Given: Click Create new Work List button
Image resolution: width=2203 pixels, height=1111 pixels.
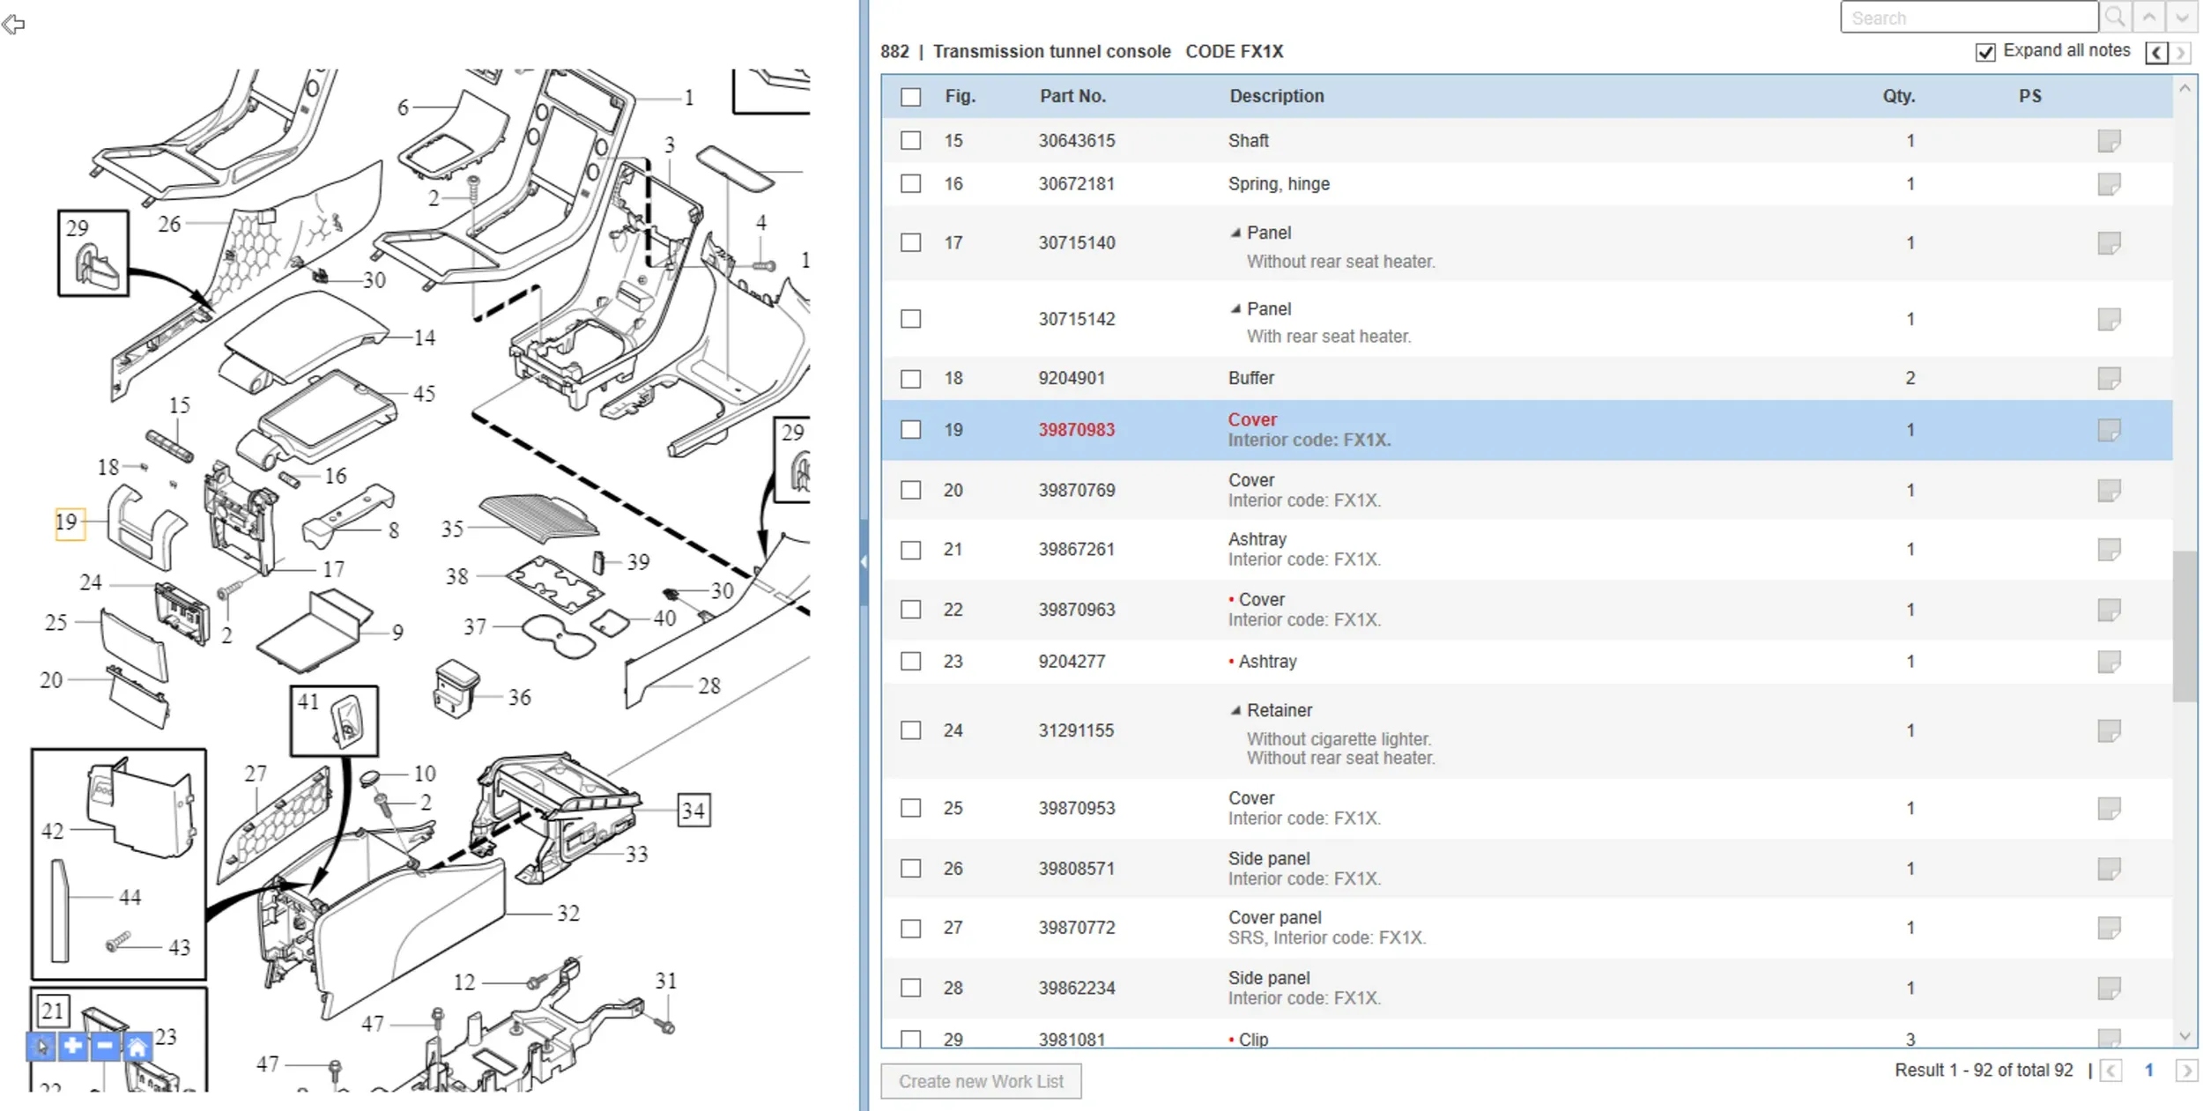Looking at the screenshot, I should pos(981,1081).
